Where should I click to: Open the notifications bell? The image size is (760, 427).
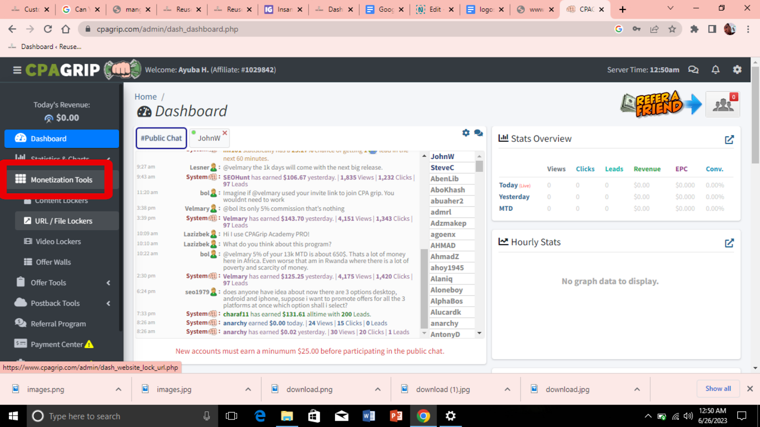[715, 70]
